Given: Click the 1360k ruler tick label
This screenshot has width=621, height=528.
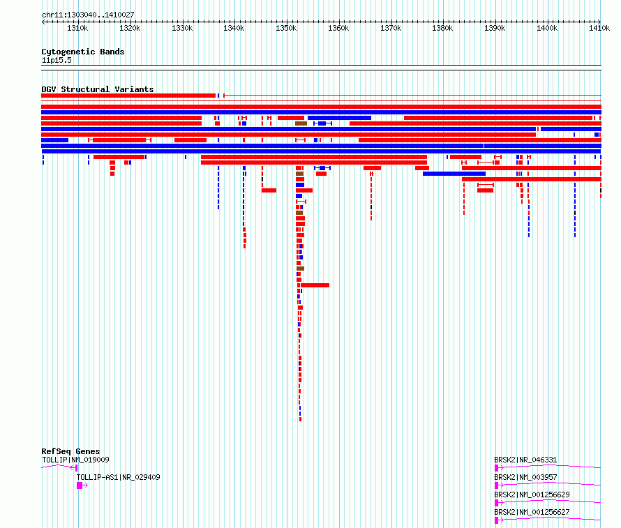Looking at the screenshot, I should point(338,28).
